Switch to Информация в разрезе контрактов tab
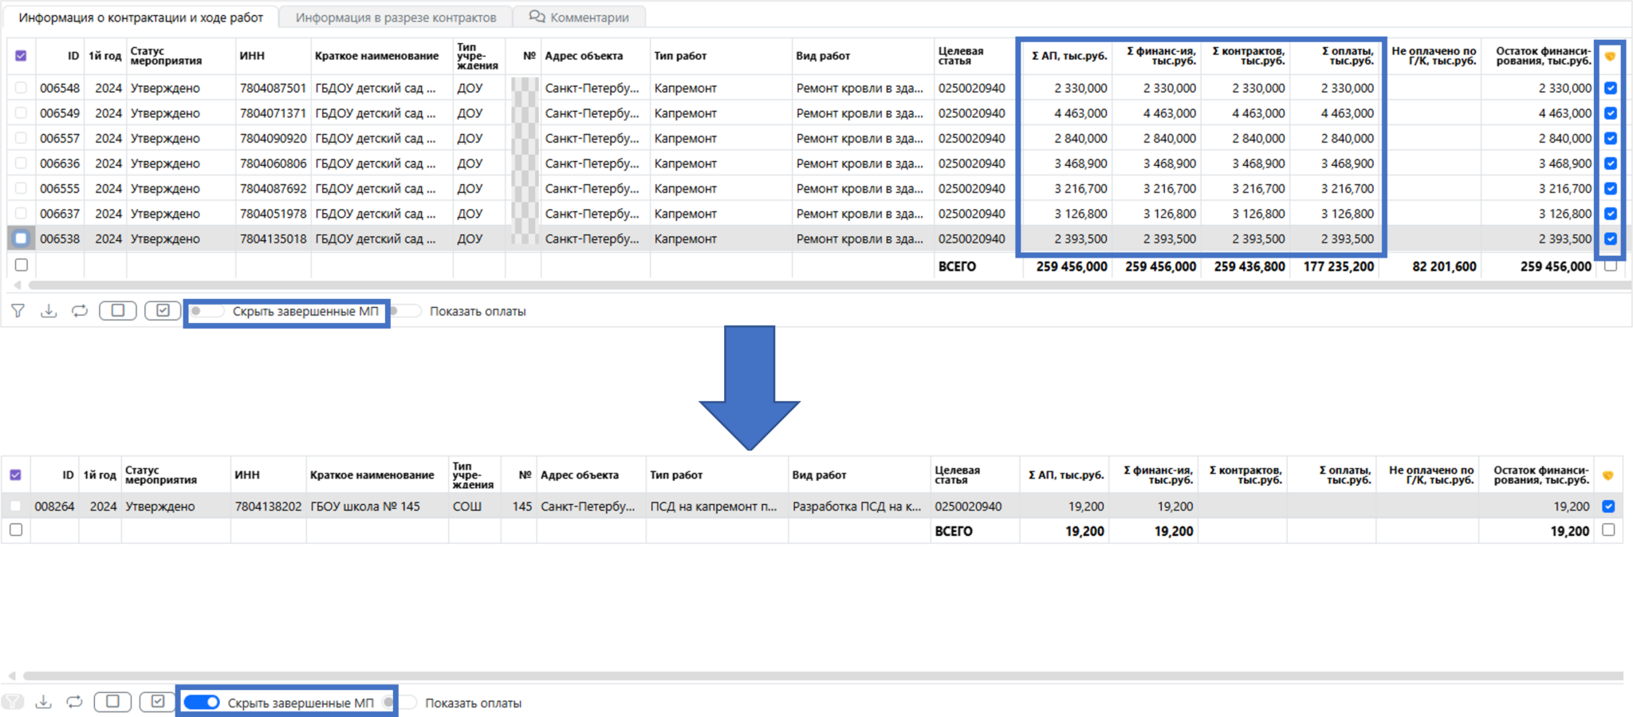 click(x=395, y=17)
